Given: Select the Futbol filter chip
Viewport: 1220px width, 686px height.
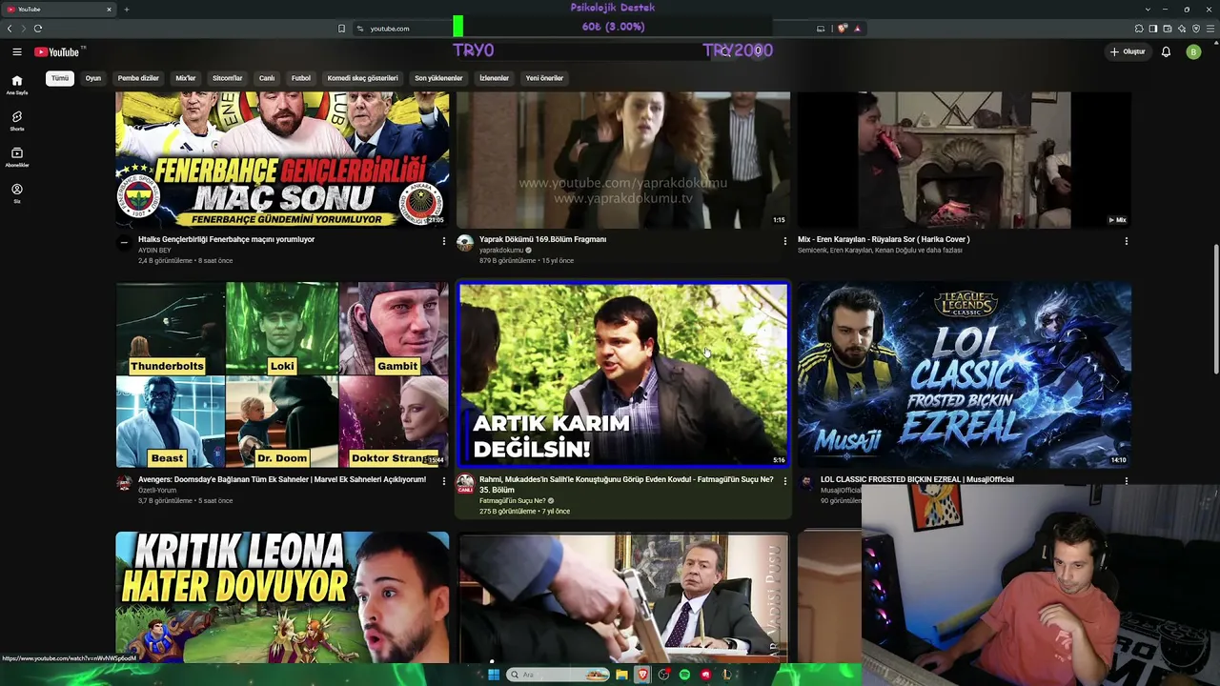Looking at the screenshot, I should [301, 78].
